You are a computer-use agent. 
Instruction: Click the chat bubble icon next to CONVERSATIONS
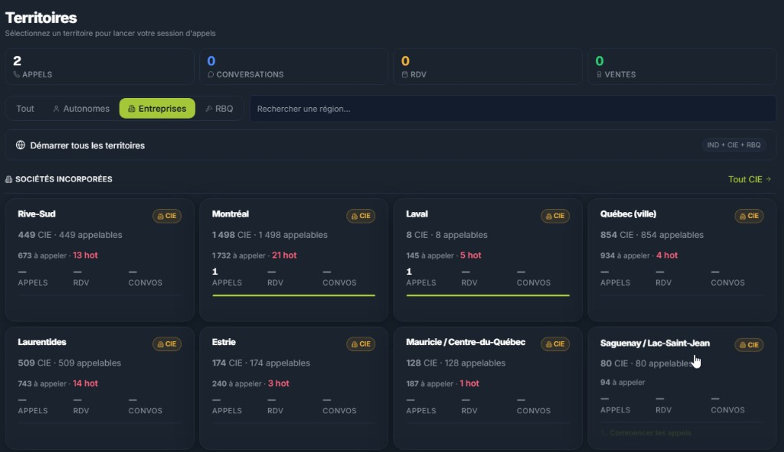click(210, 75)
